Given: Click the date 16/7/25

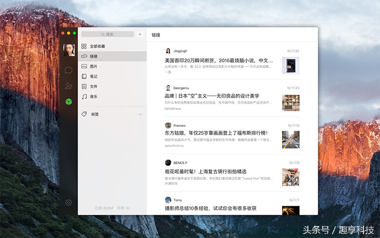Looking at the screenshot, I should tap(293, 51).
